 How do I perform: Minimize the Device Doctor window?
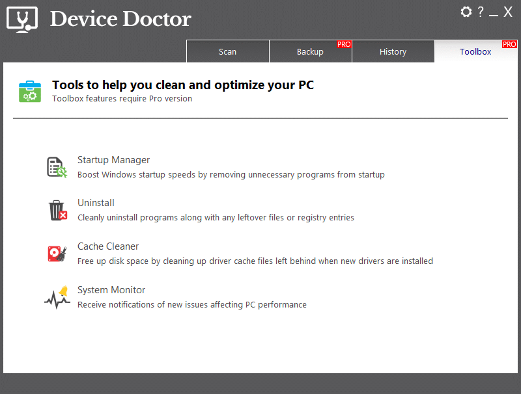494,13
